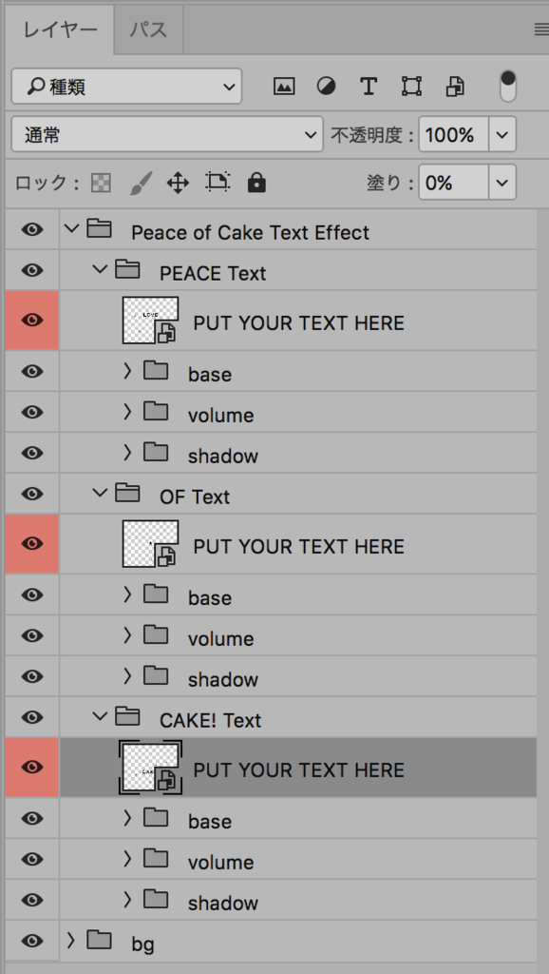
Task: Lock transparent pixels icon
Action: click(101, 183)
